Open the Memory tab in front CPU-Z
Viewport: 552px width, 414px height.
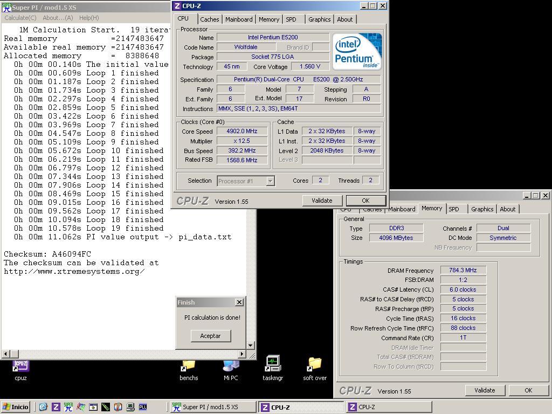(268, 19)
